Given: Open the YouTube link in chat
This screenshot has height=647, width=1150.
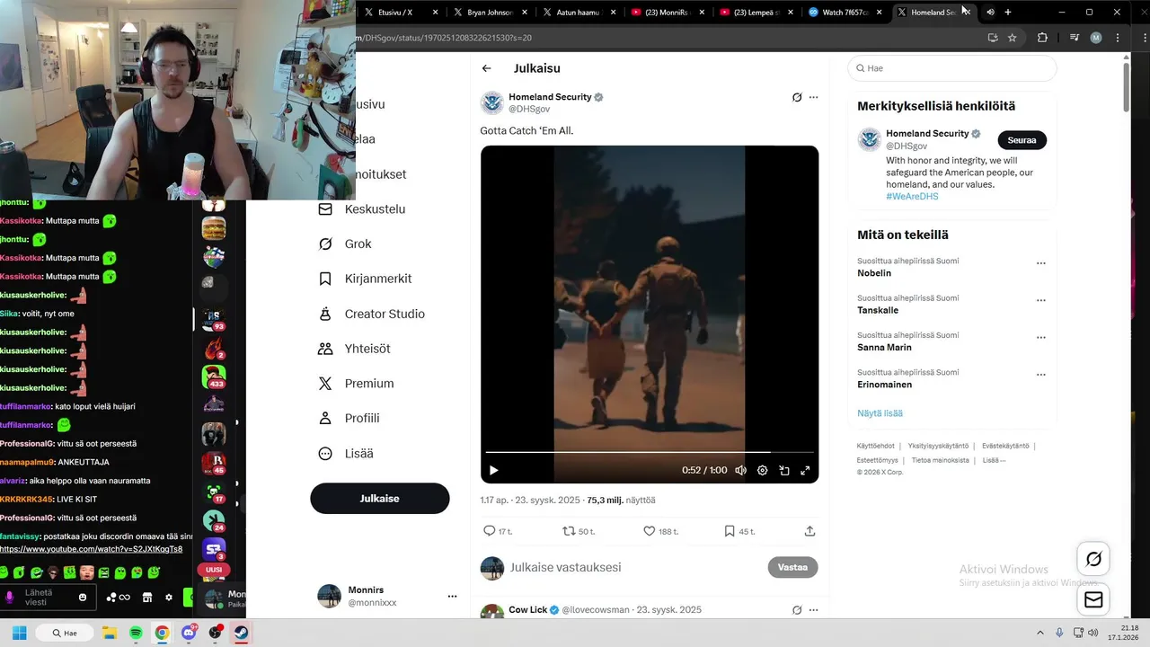Looking at the screenshot, I should (x=91, y=549).
